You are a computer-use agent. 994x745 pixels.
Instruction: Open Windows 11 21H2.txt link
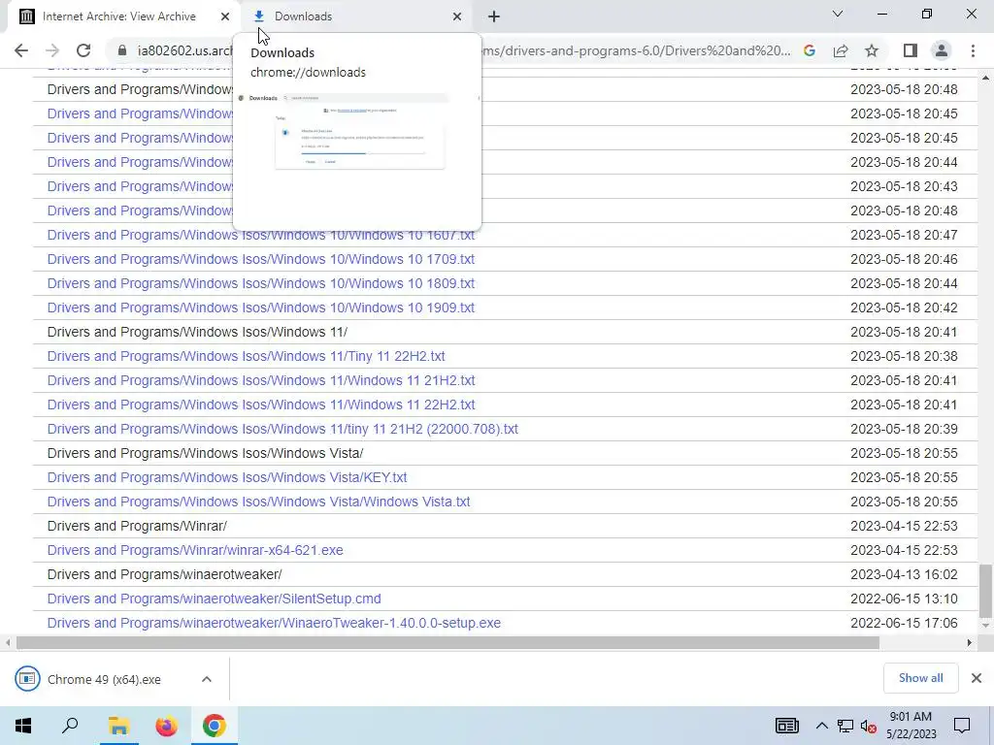[x=260, y=380]
